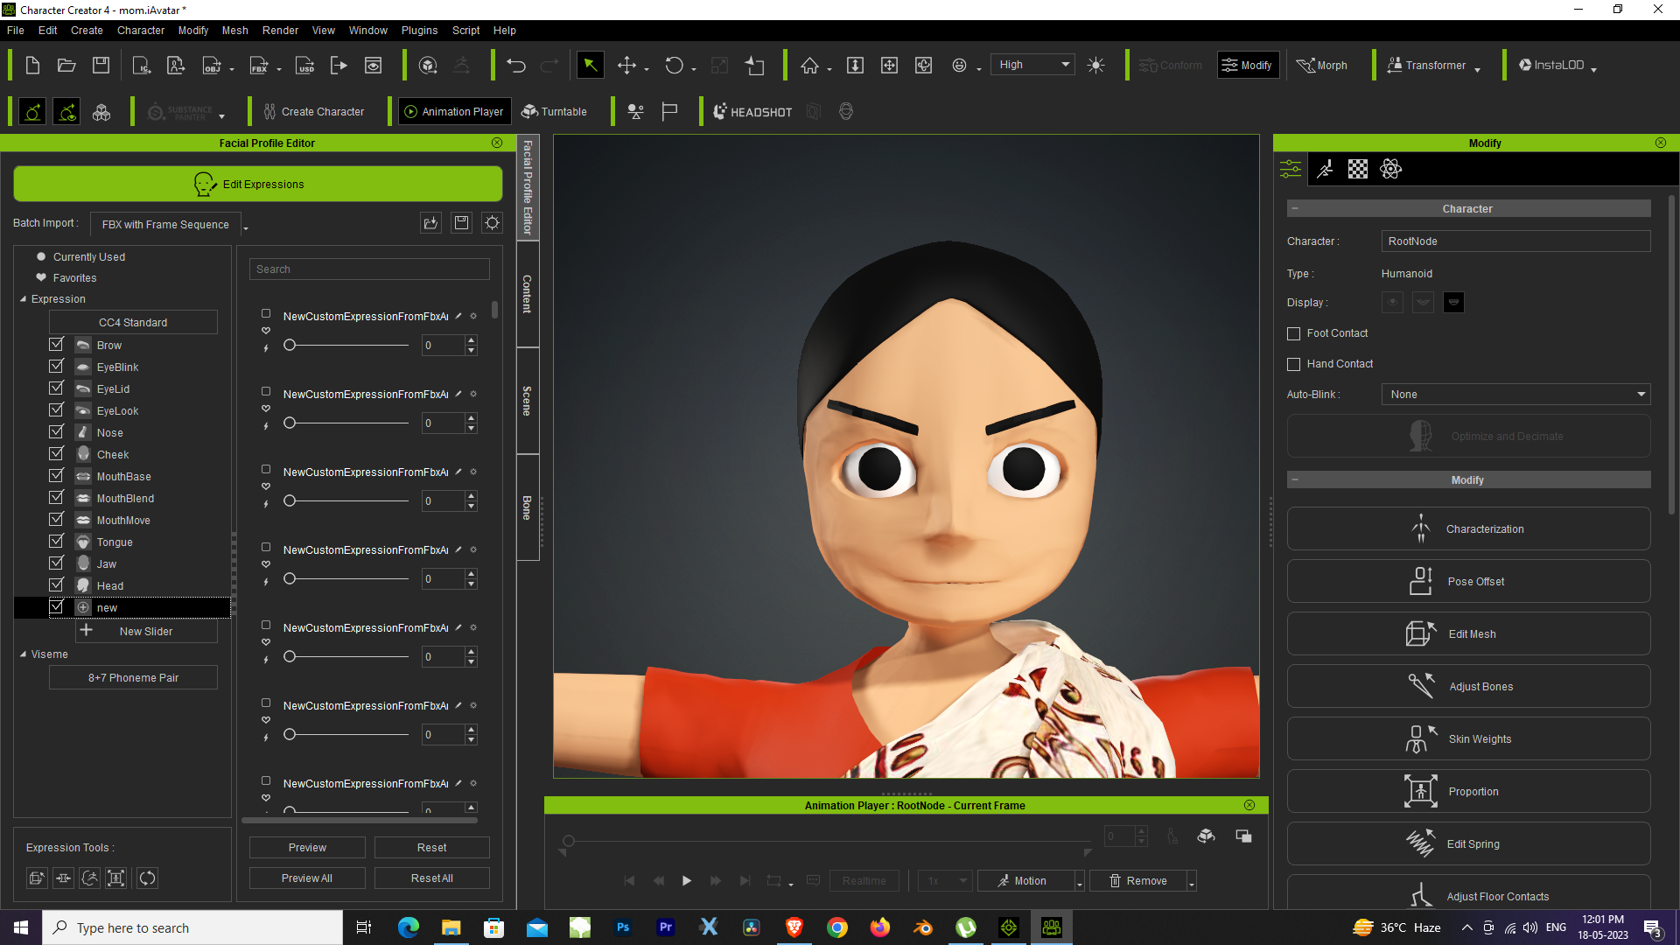Toggle the sun lighting icon
Screen dimensions: 1680x945
(x=1095, y=66)
